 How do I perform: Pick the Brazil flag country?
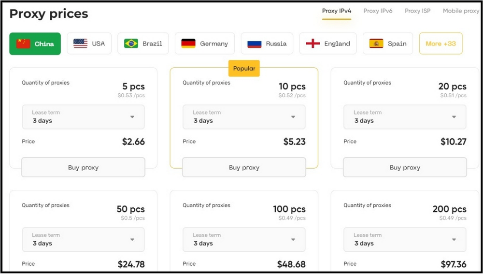(x=143, y=44)
